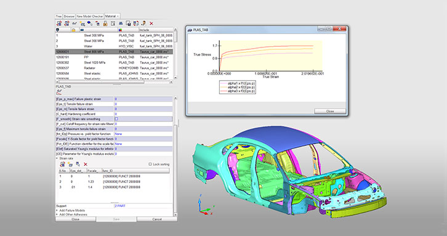Select the Radiator HONEYCOMB material row
The width and height of the screenshot is (447, 236).
(114, 68)
